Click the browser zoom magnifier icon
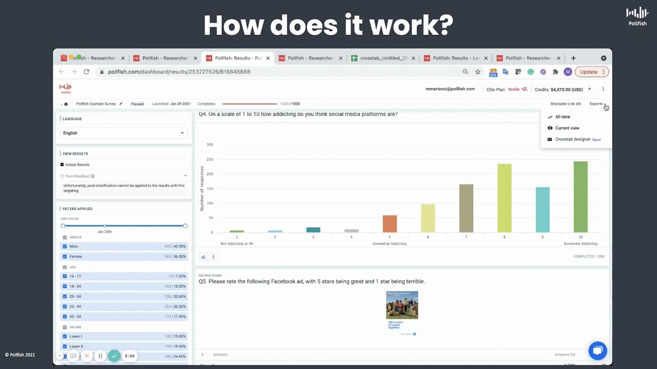Image resolution: width=657 pixels, height=369 pixels. click(465, 72)
